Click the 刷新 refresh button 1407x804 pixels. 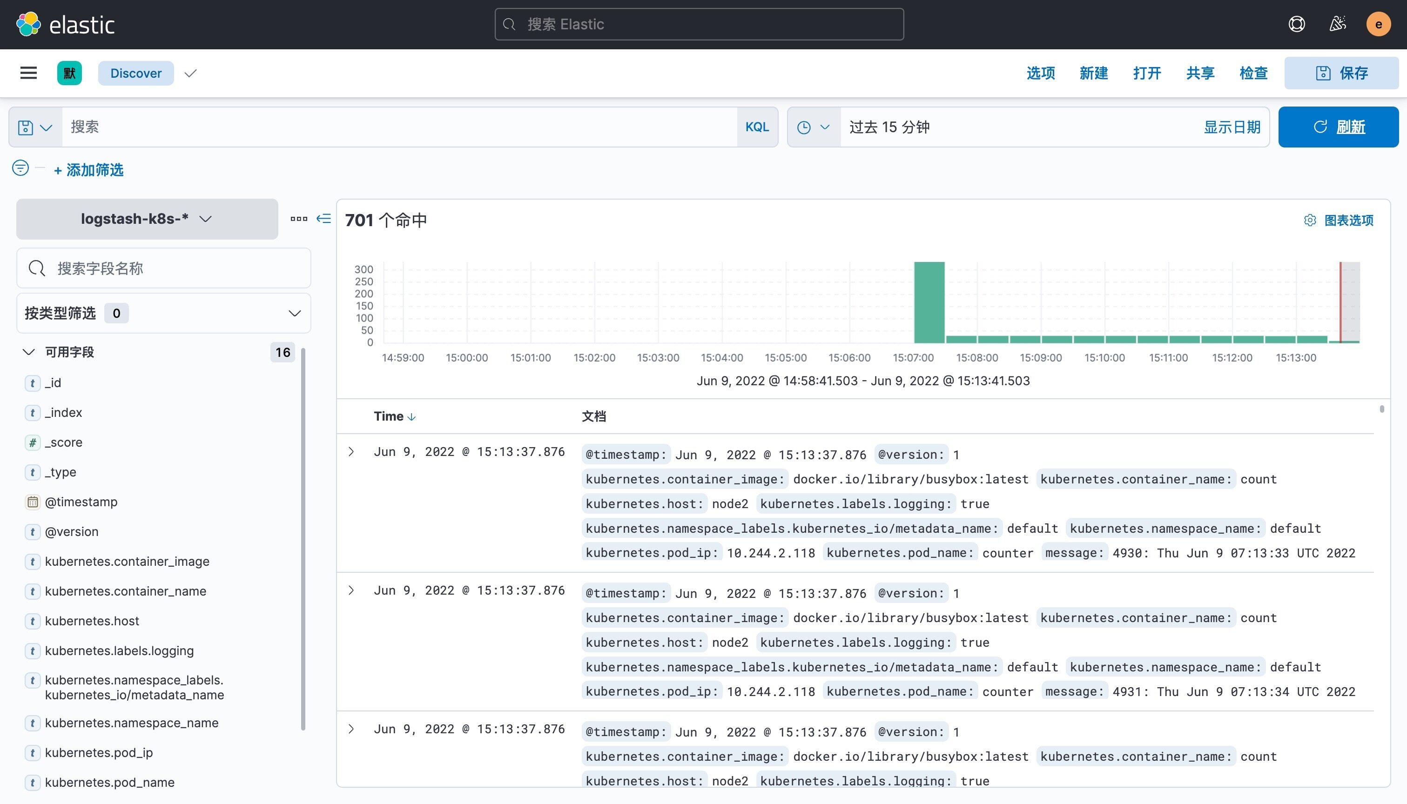coord(1338,127)
